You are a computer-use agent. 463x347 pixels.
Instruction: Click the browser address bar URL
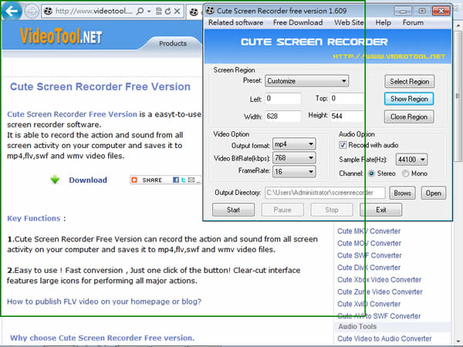93,12
